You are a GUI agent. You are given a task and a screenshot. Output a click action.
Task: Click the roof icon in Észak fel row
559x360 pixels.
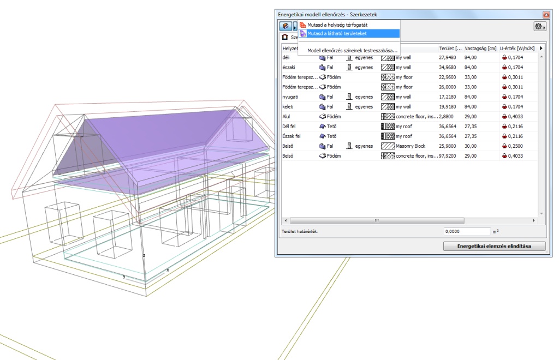[322, 136]
